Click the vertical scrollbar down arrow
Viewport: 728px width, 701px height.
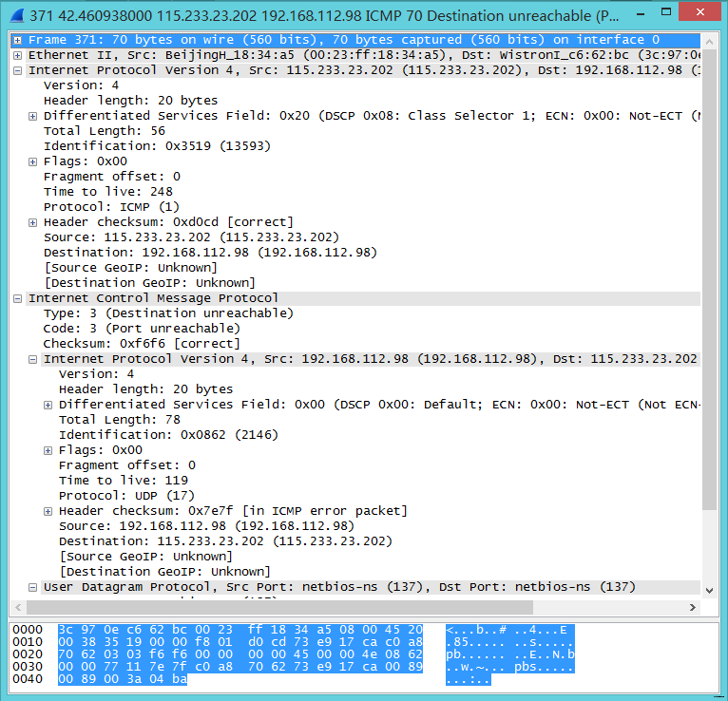click(x=709, y=589)
